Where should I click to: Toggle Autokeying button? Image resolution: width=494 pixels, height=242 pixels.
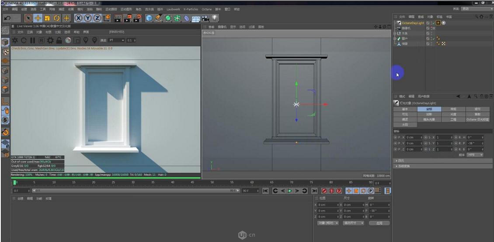(331, 191)
